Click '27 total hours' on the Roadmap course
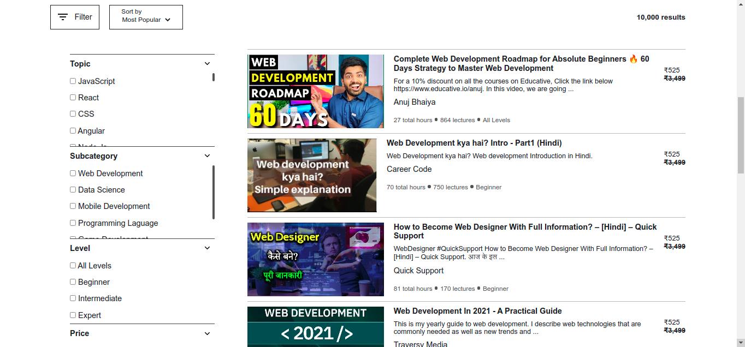The image size is (745, 347). click(x=413, y=120)
